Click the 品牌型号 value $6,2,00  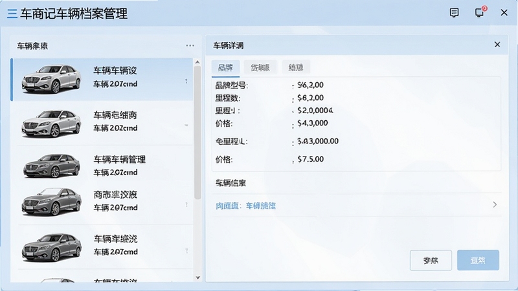(x=310, y=85)
